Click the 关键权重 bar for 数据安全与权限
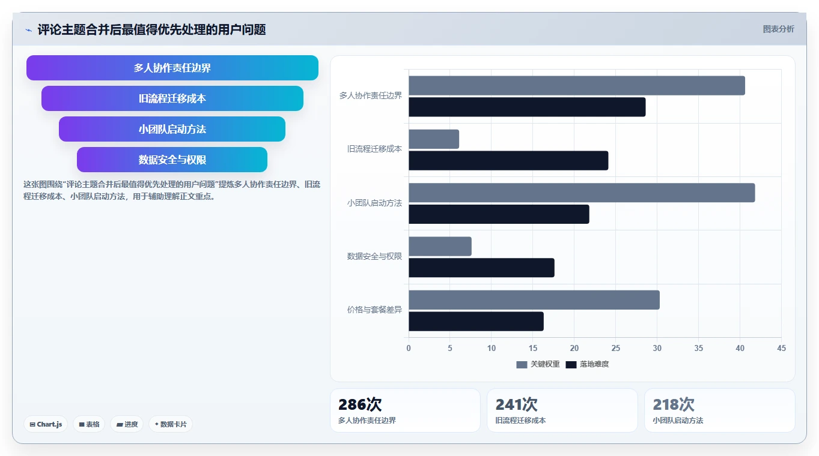This screenshot has height=456, width=819. [x=440, y=247]
